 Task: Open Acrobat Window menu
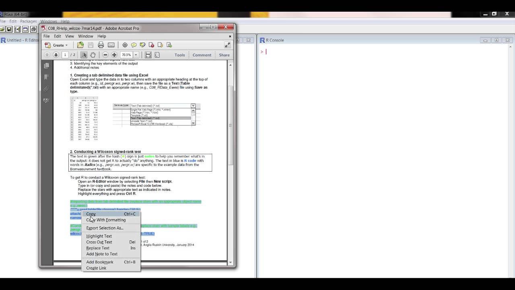86,36
